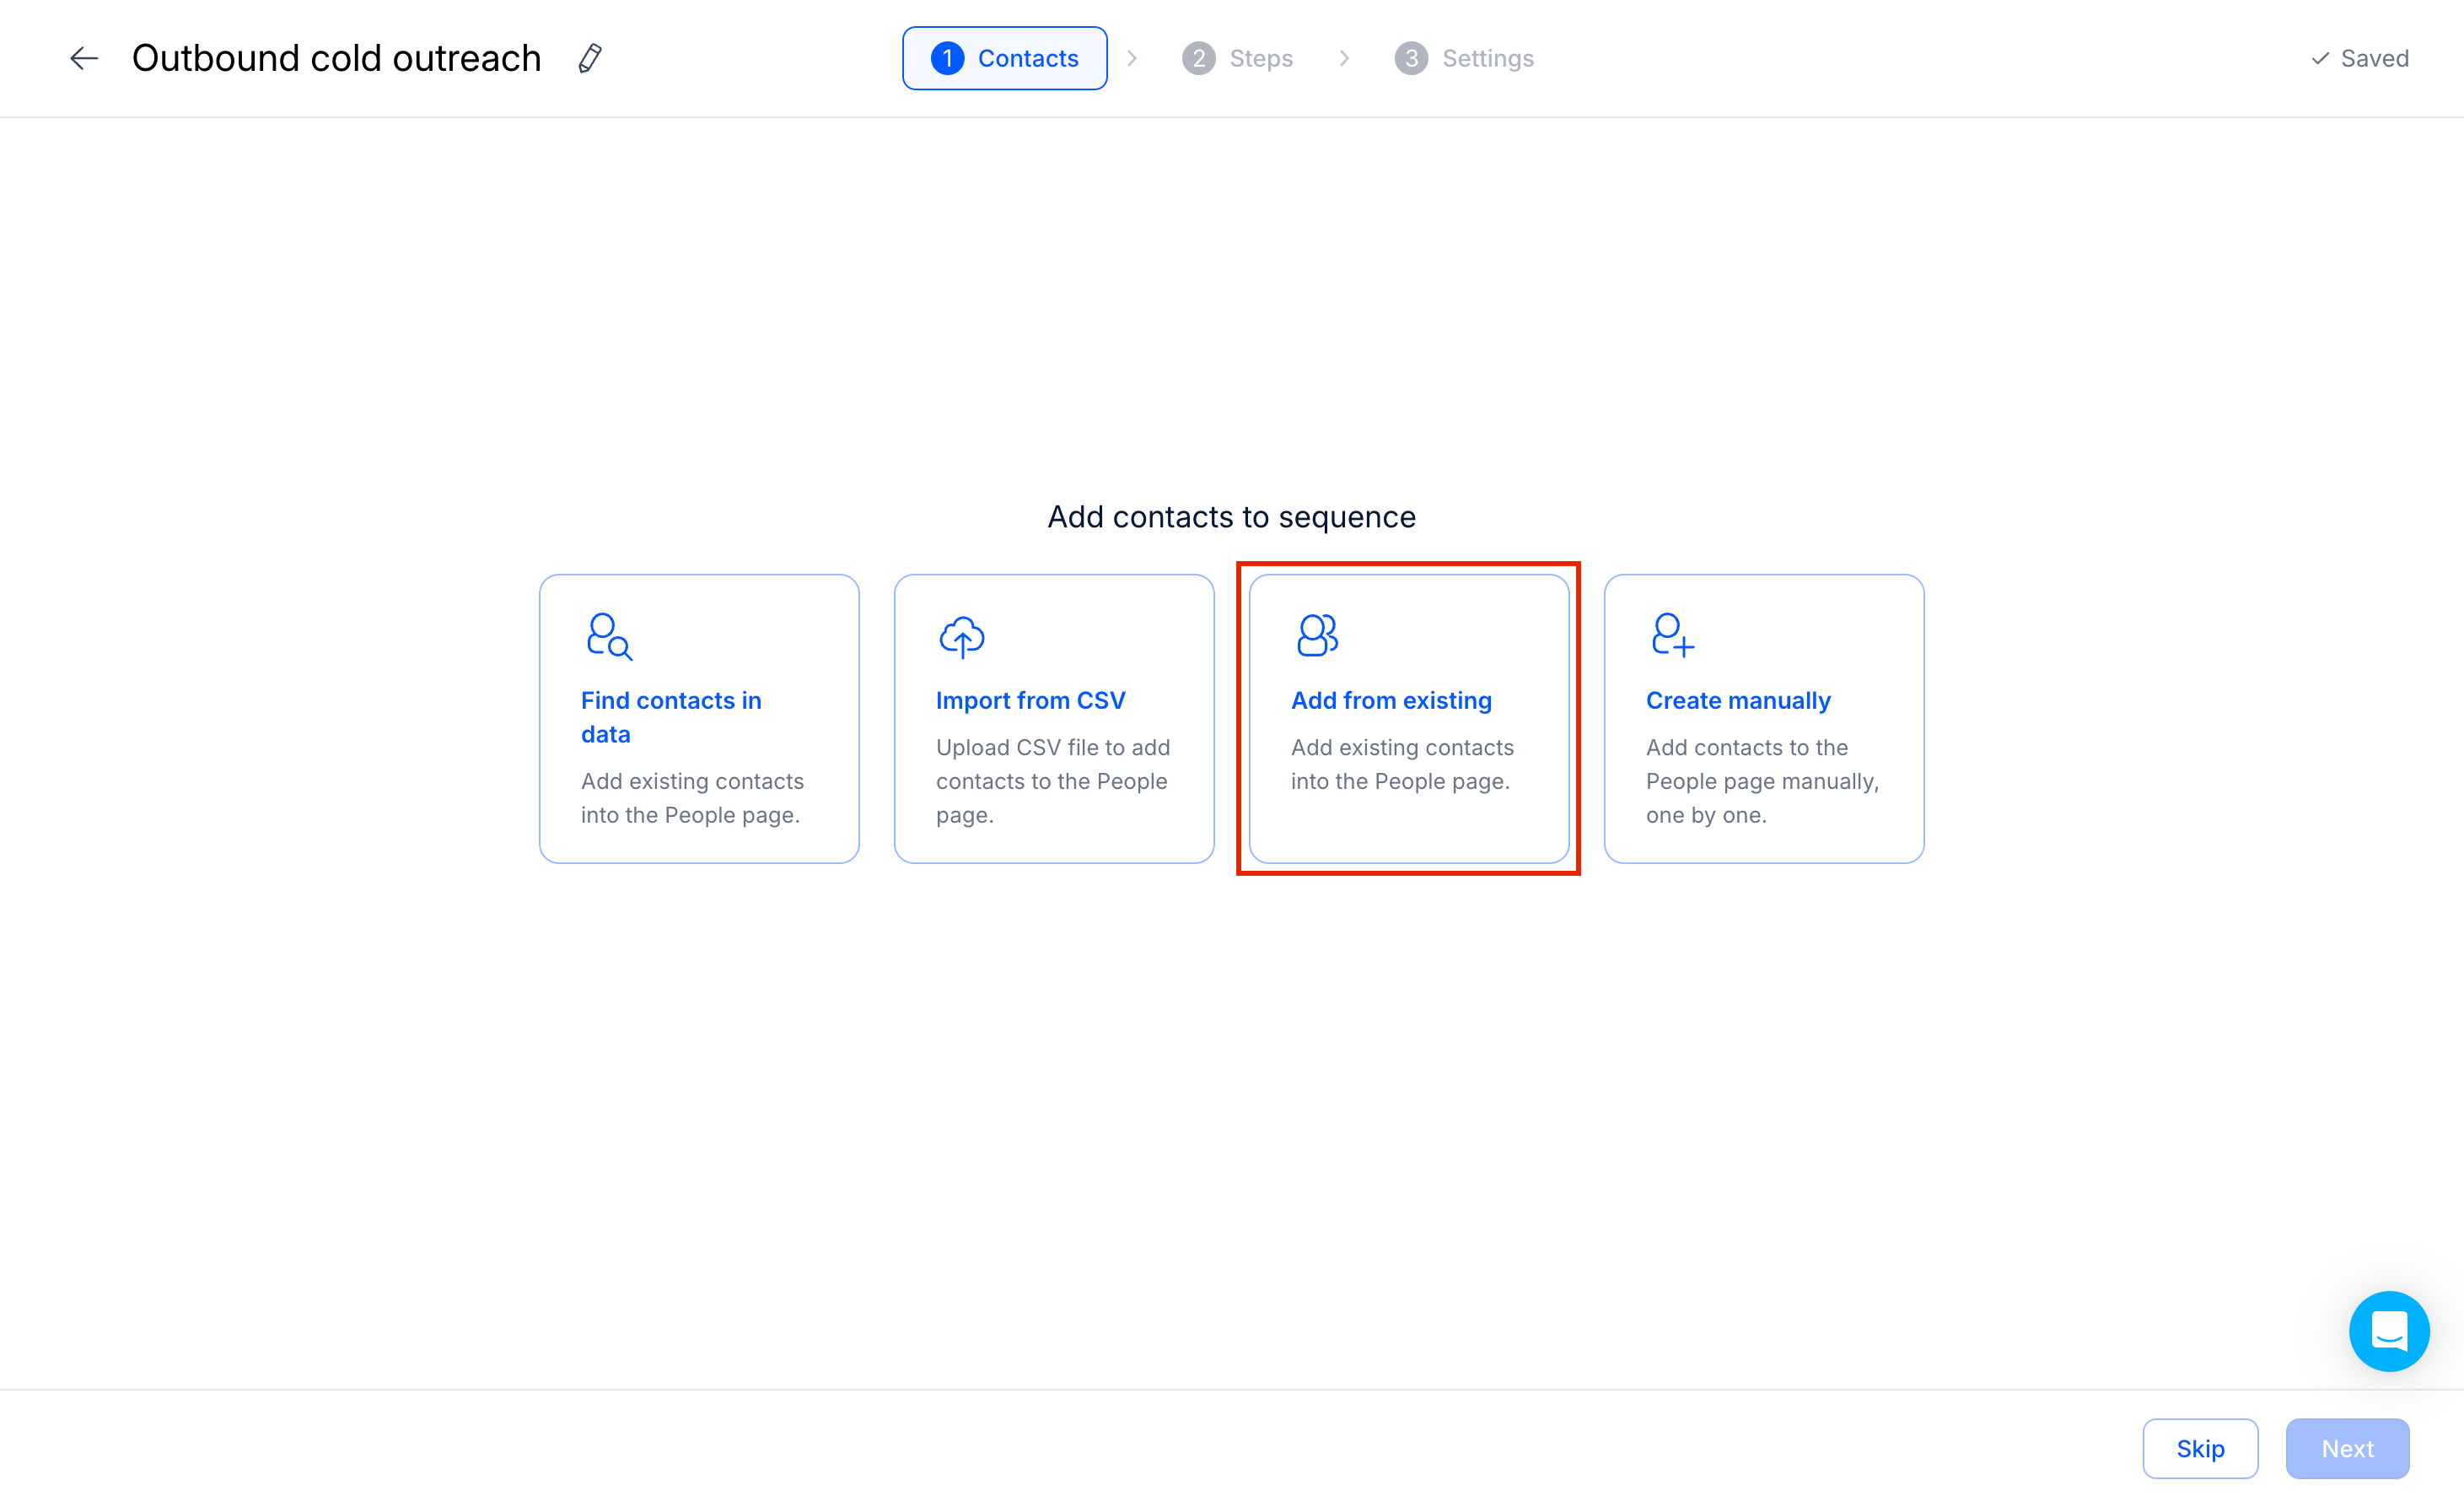Viewport: 2464px width, 1507px height.
Task: Click the back arrow icon
Action: [84, 58]
